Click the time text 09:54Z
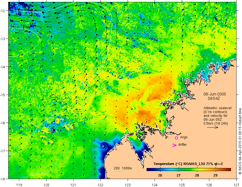The image size is (242, 187). pyautogui.click(x=214, y=98)
